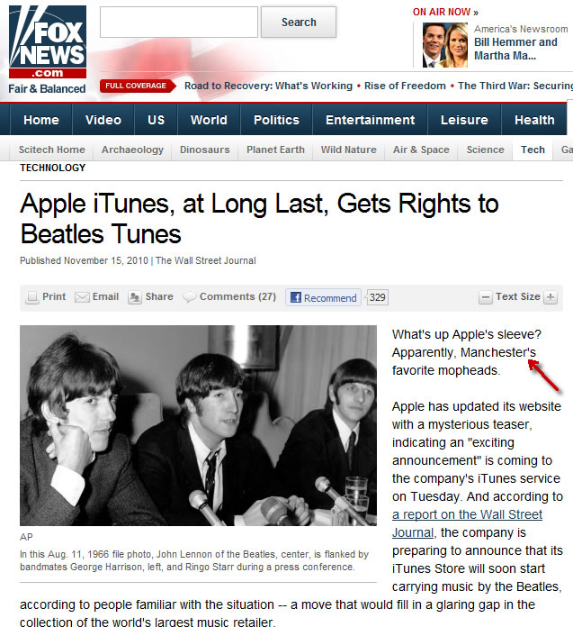Increase text size with plus icon

pos(551,297)
